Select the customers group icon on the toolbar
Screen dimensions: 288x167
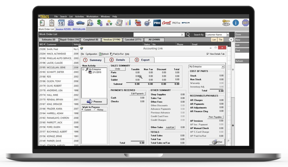click(70, 23)
